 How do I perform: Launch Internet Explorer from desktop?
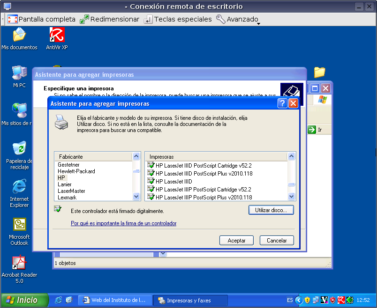(x=19, y=193)
